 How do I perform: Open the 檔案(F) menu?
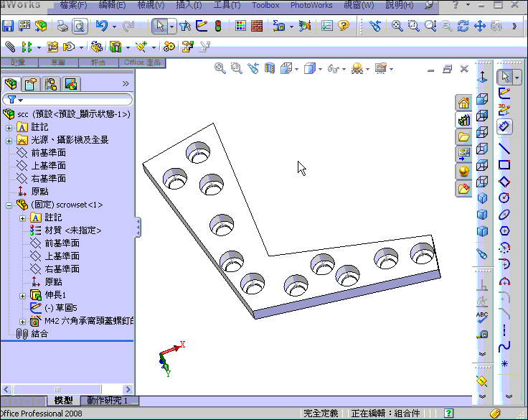point(73,5)
